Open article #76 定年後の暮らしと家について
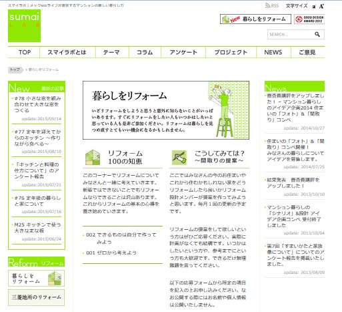Viewport: 342px width, 312px height. pyautogui.click(x=37, y=201)
